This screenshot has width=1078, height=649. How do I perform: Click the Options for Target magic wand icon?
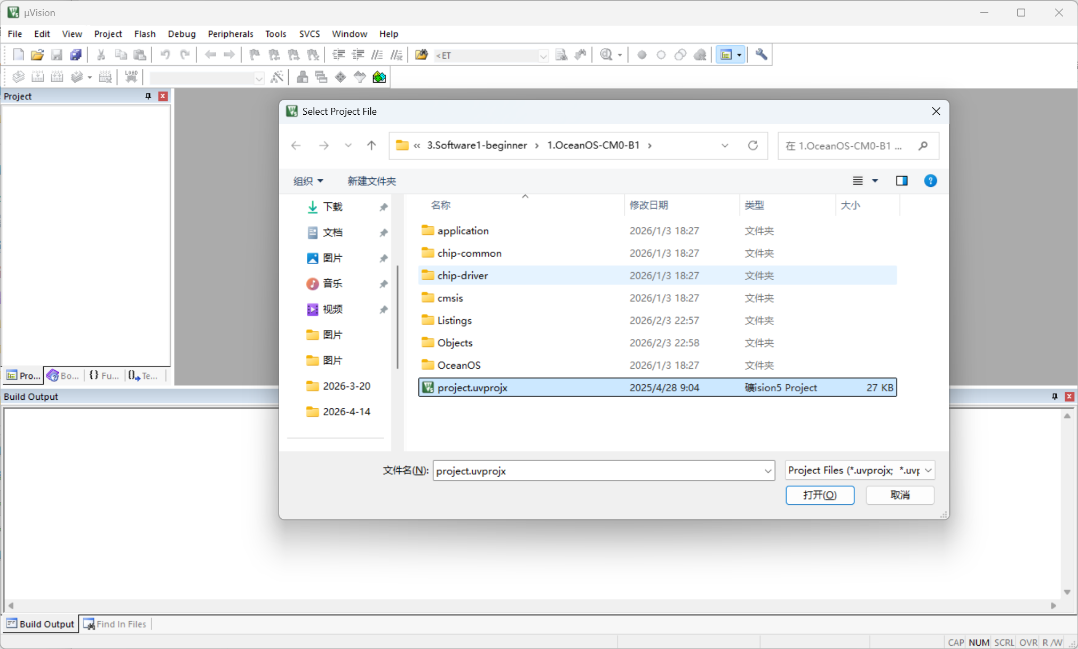[276, 77]
